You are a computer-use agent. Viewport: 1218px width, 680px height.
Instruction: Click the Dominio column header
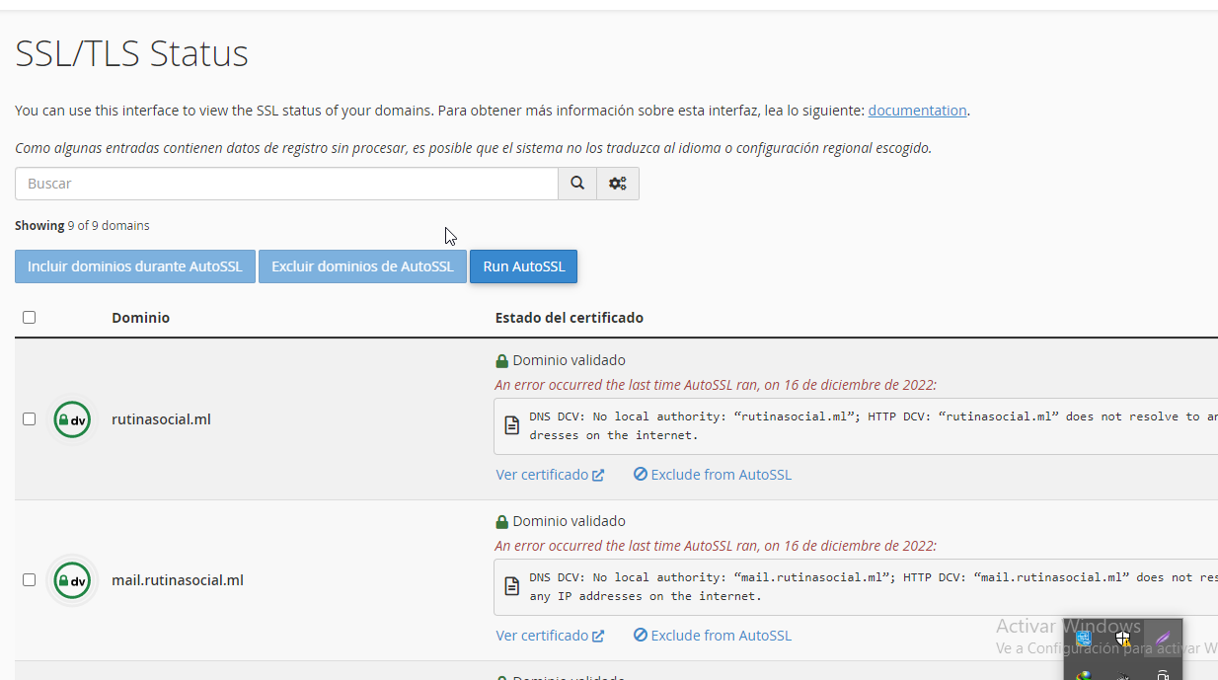point(141,318)
